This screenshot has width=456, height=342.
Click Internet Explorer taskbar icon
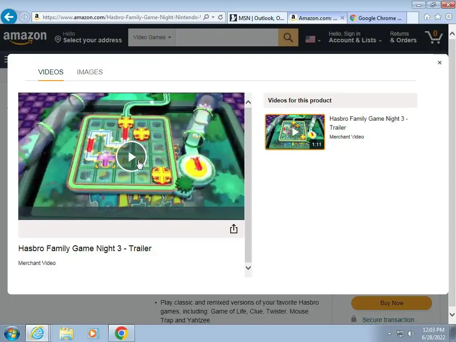pyautogui.click(x=37, y=333)
